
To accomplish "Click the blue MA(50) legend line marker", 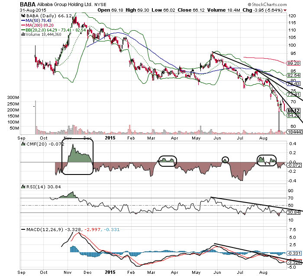I will (x=23, y=20).
